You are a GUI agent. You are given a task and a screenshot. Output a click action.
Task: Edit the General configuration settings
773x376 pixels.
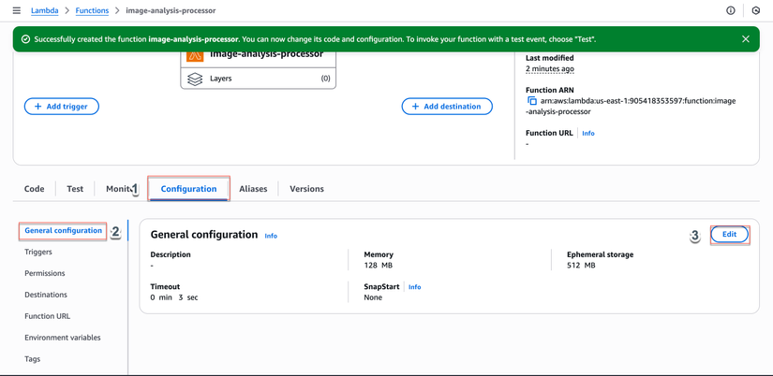[729, 234]
